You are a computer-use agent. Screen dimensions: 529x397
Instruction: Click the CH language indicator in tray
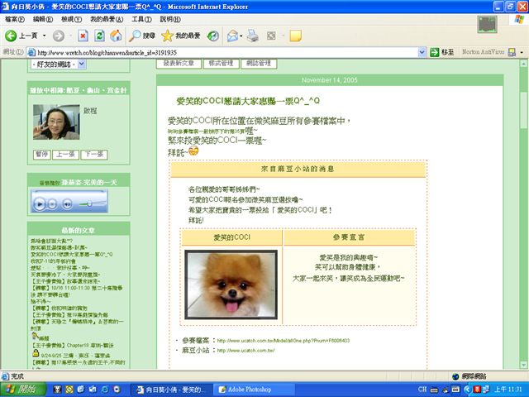(422, 390)
